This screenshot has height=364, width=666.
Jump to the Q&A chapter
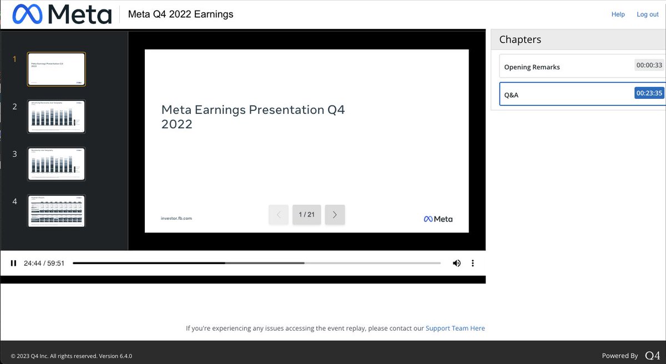[583, 94]
